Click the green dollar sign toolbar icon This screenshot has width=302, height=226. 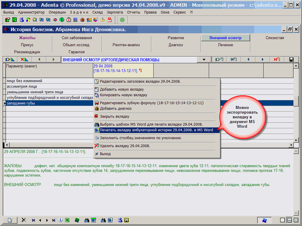point(62,20)
